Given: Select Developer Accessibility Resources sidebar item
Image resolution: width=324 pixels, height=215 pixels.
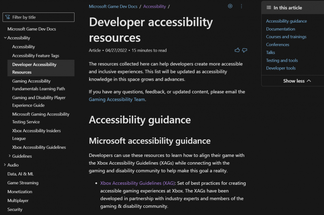Looking at the screenshot, I should 41,68.
